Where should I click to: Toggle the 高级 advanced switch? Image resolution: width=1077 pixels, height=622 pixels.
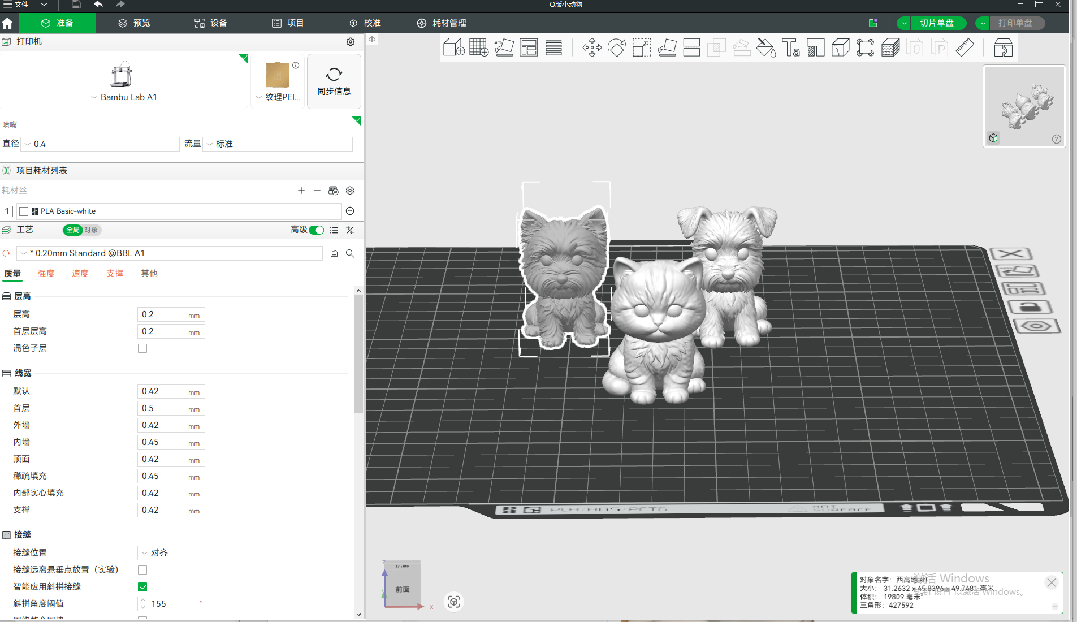317,230
